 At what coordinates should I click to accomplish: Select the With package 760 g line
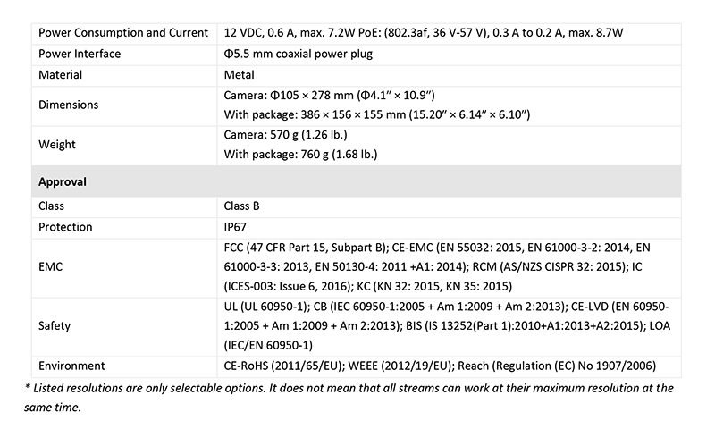click(x=300, y=154)
